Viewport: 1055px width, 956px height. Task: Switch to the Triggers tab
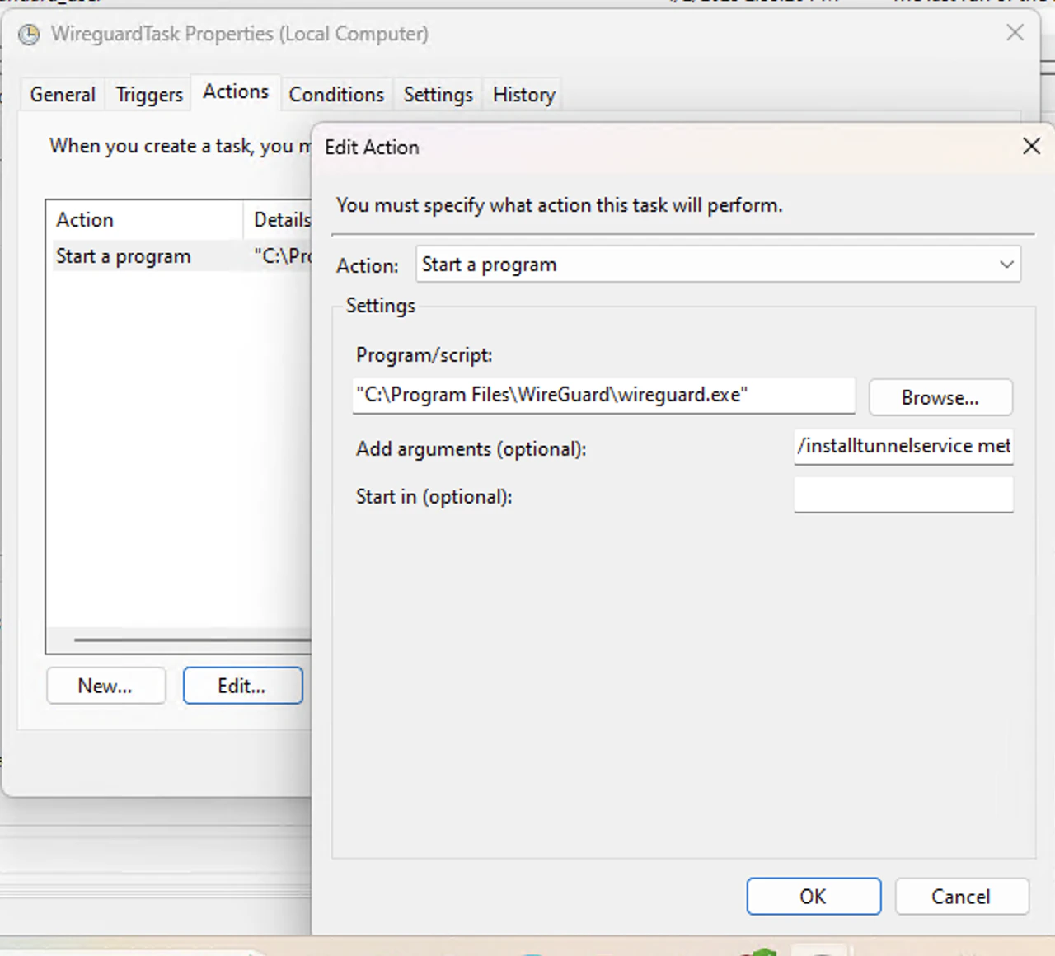148,94
